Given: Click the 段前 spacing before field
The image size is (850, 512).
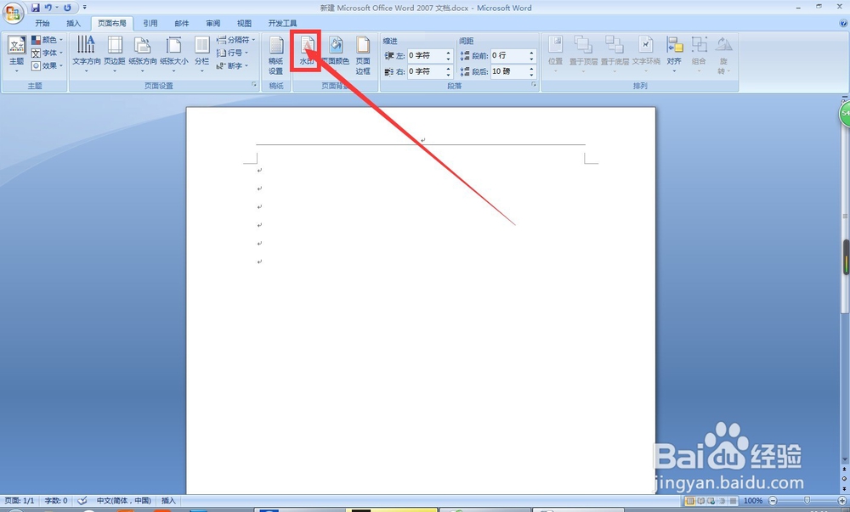Looking at the screenshot, I should (x=509, y=55).
